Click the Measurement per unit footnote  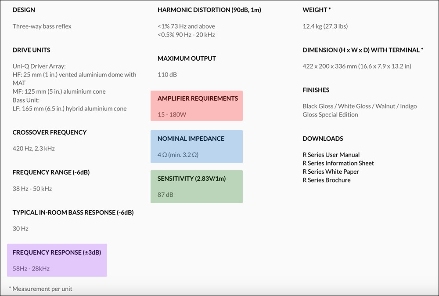coord(40,289)
